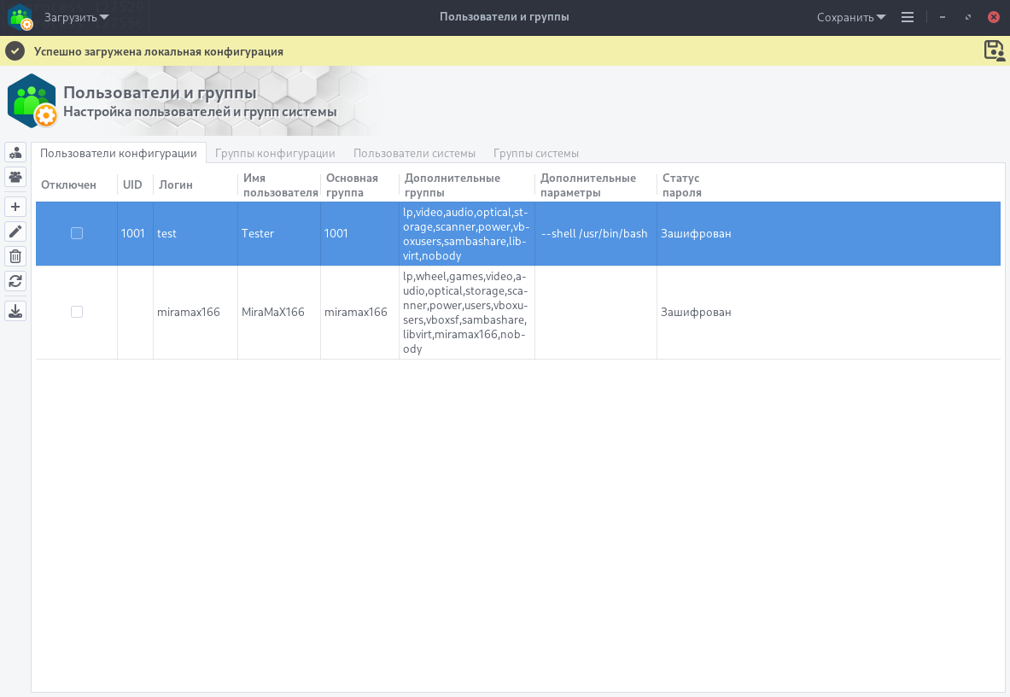Sort table by Логин column header
1010x697 pixels.
(176, 184)
